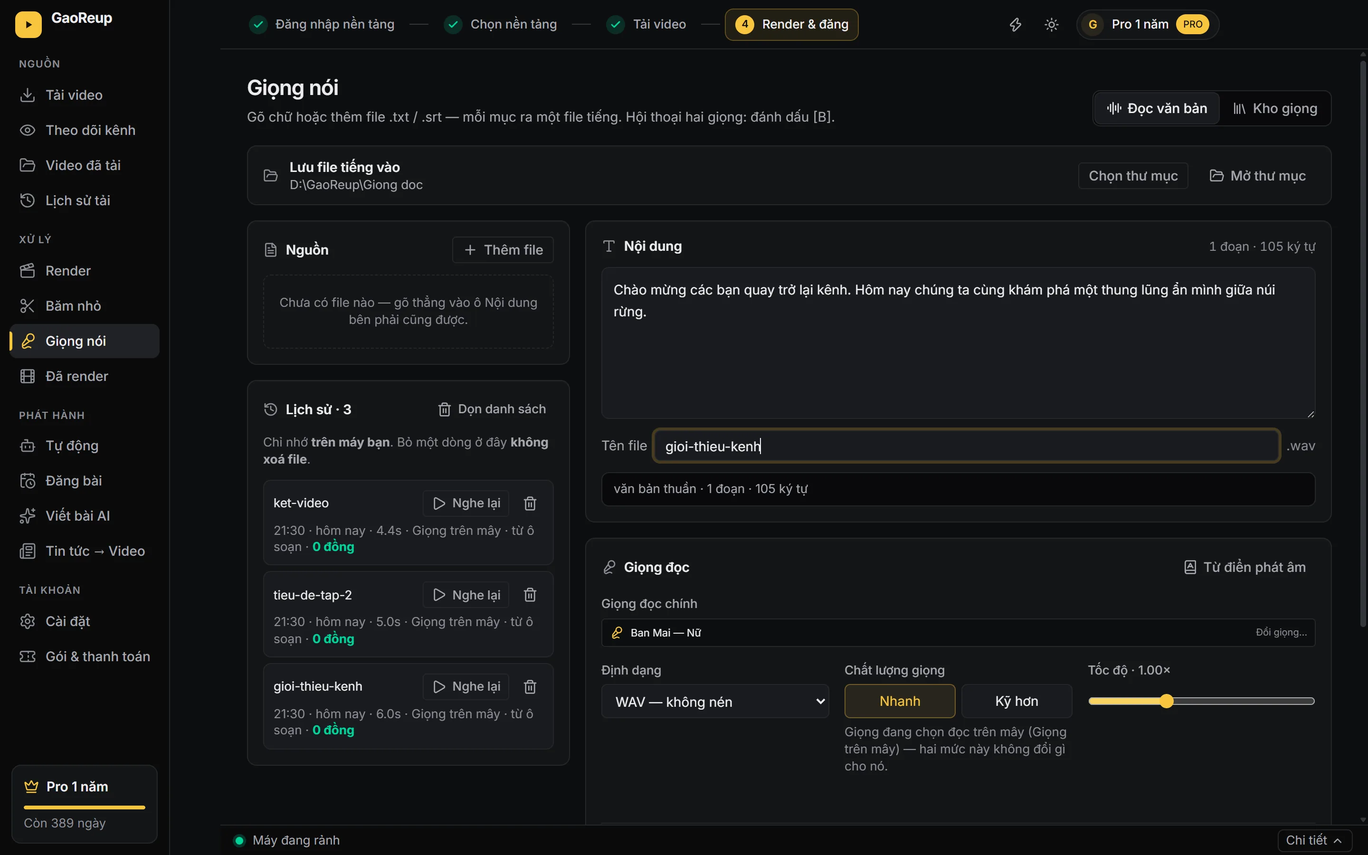Click the GaoReup logo icon
Viewport: 1368px width, 855px height.
click(x=28, y=24)
